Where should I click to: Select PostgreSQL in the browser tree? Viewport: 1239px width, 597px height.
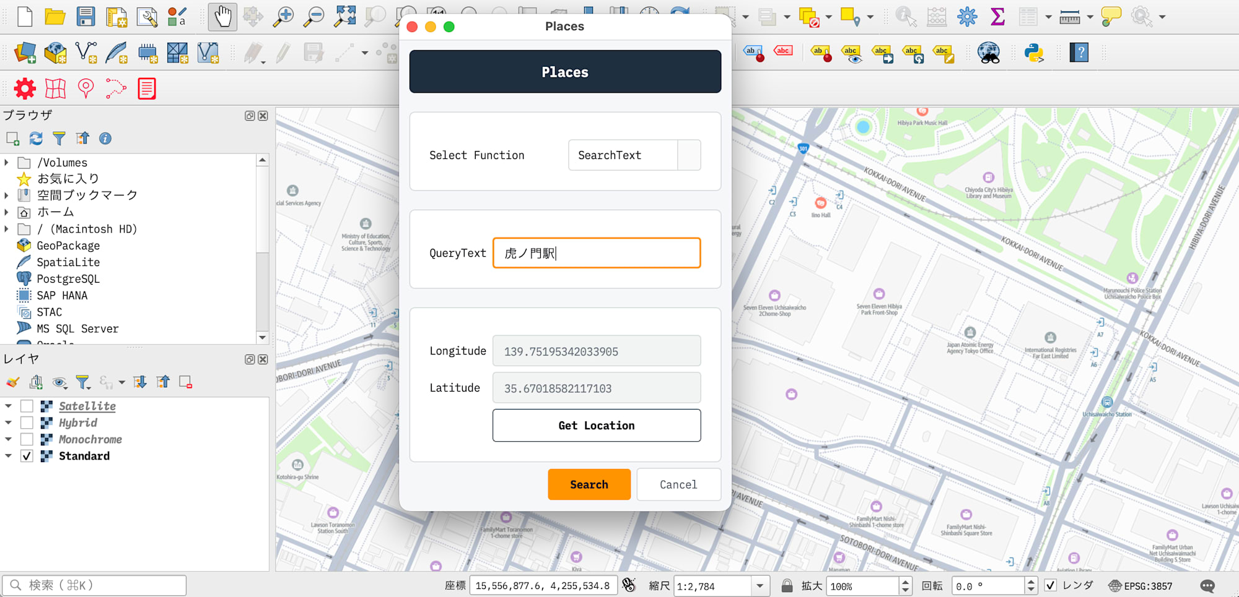(x=68, y=279)
